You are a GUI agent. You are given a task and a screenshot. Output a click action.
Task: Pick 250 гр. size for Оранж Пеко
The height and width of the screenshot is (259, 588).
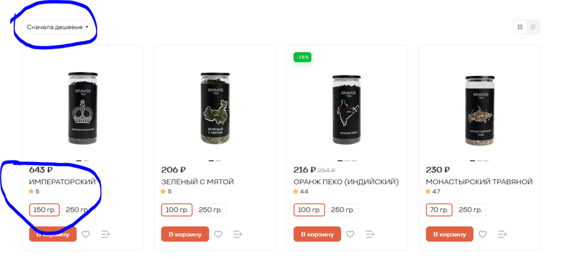343,210
